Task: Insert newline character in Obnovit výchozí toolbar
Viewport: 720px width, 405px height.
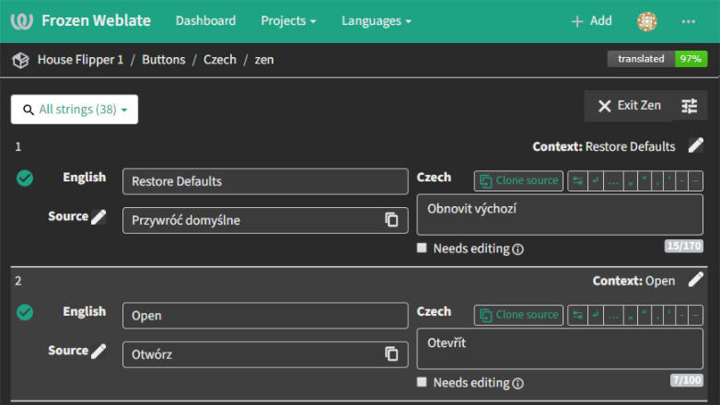Action: point(596,181)
